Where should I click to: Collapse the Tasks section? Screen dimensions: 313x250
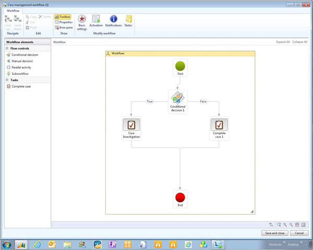tap(8, 80)
